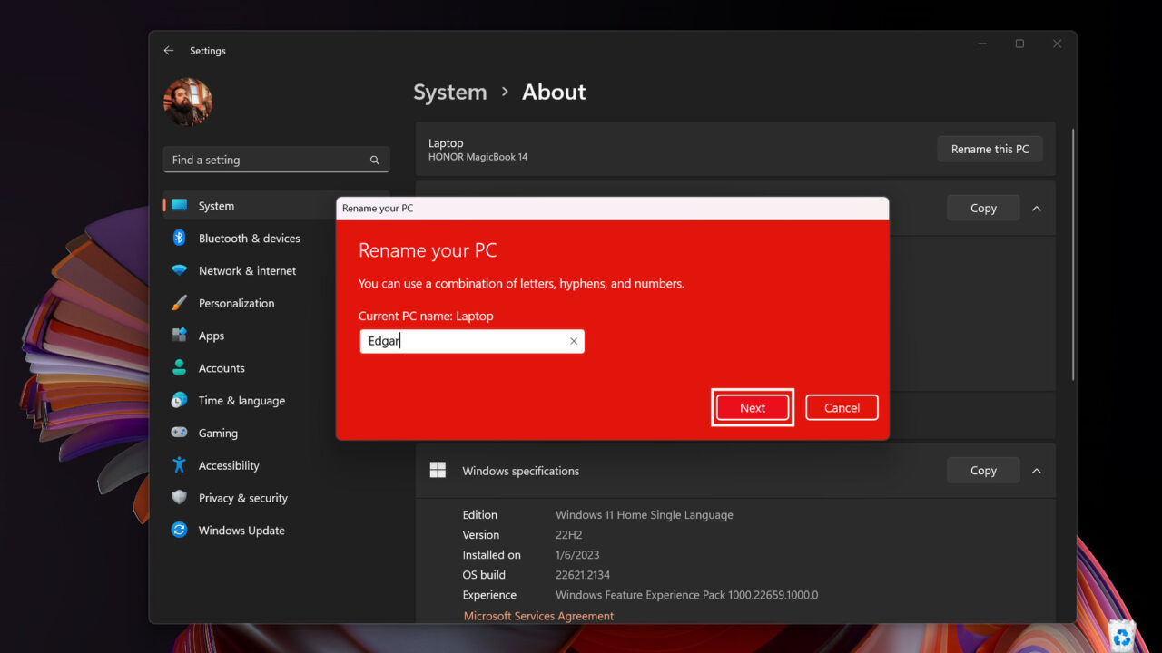Open the Microsoft Services Agreement link
1162x653 pixels.
click(x=538, y=615)
